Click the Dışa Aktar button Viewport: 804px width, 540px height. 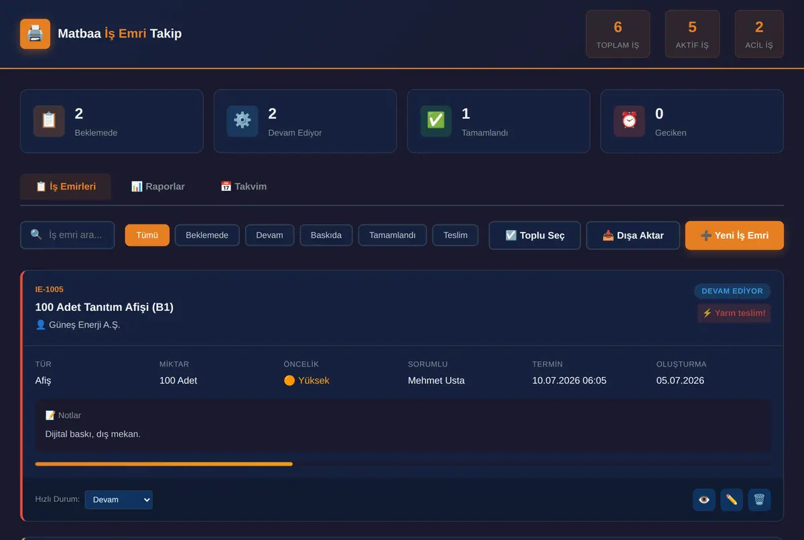633,235
